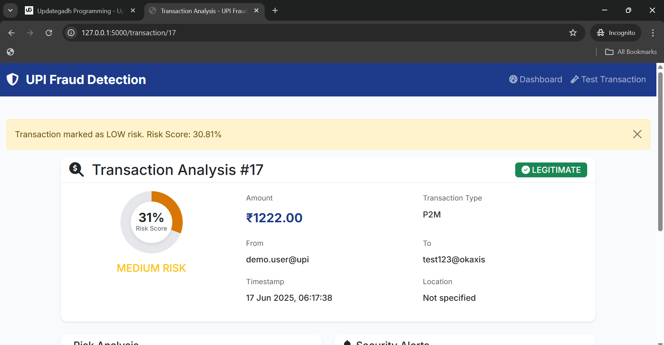Screen dimensions: 664x345
Task: Open the Incognito profile indicator
Action: [x=616, y=33]
